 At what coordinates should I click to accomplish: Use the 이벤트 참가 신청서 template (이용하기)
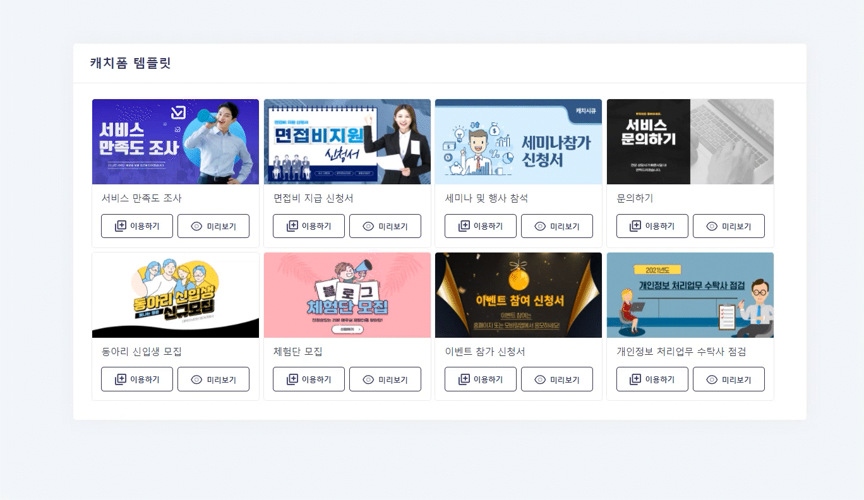pos(481,379)
